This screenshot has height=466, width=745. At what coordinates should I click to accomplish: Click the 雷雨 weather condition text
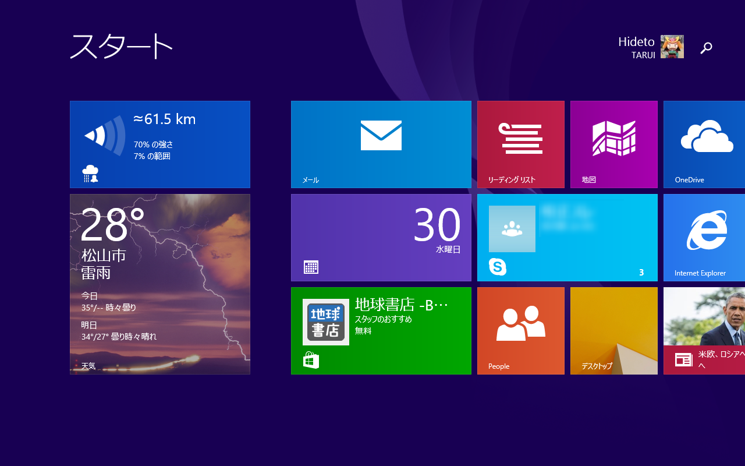pos(96,273)
